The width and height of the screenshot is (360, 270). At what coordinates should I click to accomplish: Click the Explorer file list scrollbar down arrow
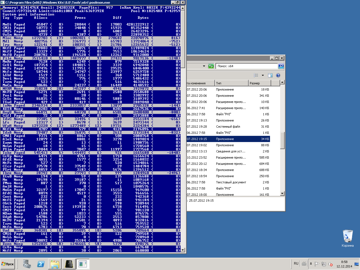coord(282,193)
